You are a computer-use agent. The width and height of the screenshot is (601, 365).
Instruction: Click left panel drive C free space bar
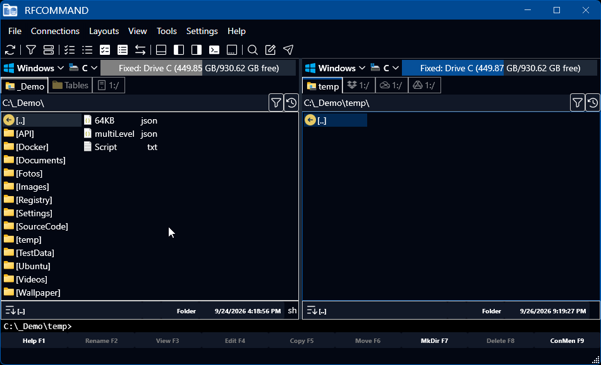point(198,68)
